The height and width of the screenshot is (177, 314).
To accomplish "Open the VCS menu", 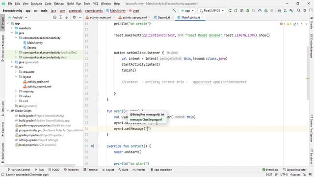I will pyautogui.click(x=96, y=3).
